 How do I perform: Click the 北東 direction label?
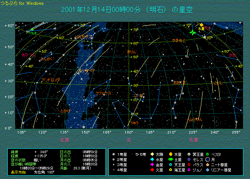[x=194, y=140]
